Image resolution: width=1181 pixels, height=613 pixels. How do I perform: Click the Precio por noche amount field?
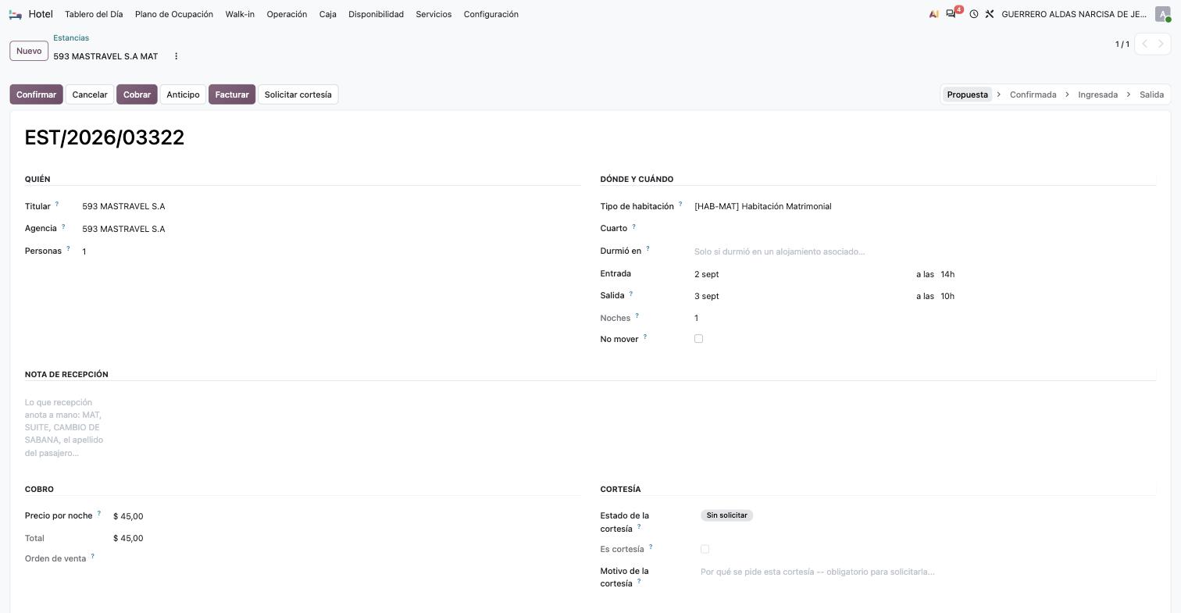[347, 516]
